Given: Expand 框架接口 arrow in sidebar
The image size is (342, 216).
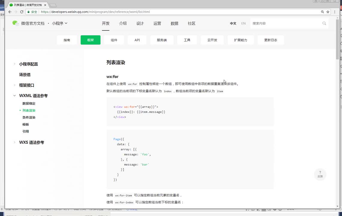Looking at the screenshot, I should pos(14,85).
